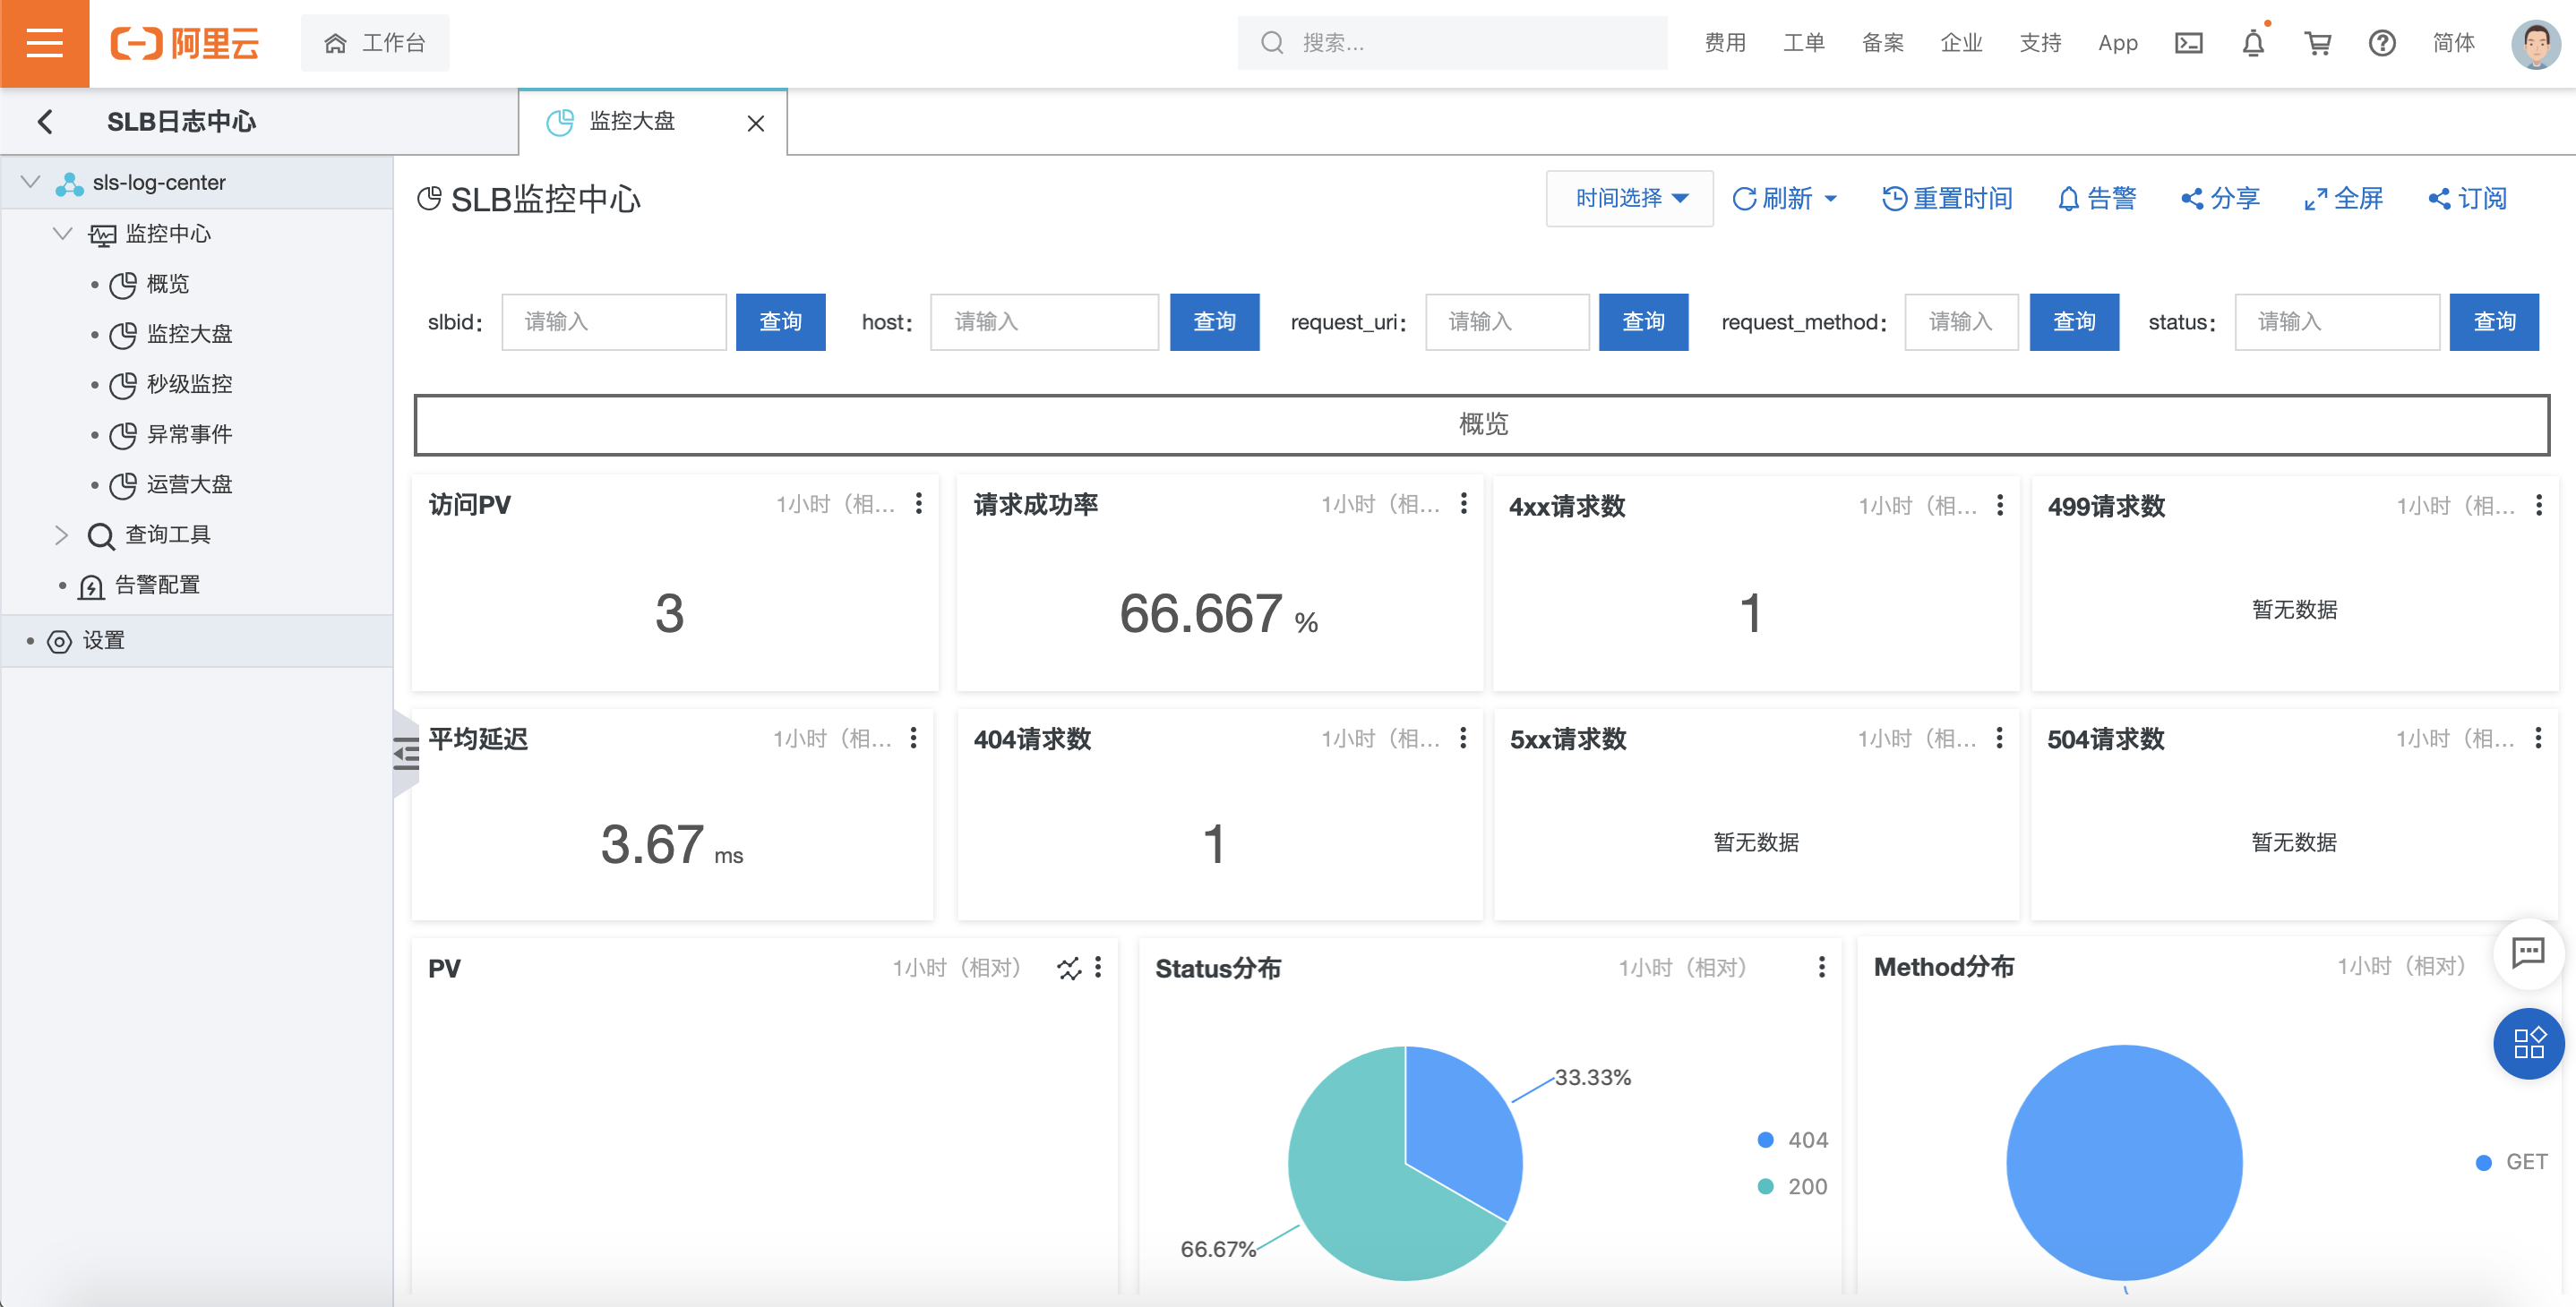2576x1307 pixels.
Task: Click the notification bell icon
Action: pos(2252,43)
